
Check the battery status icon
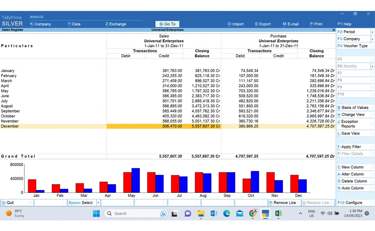point(337,213)
